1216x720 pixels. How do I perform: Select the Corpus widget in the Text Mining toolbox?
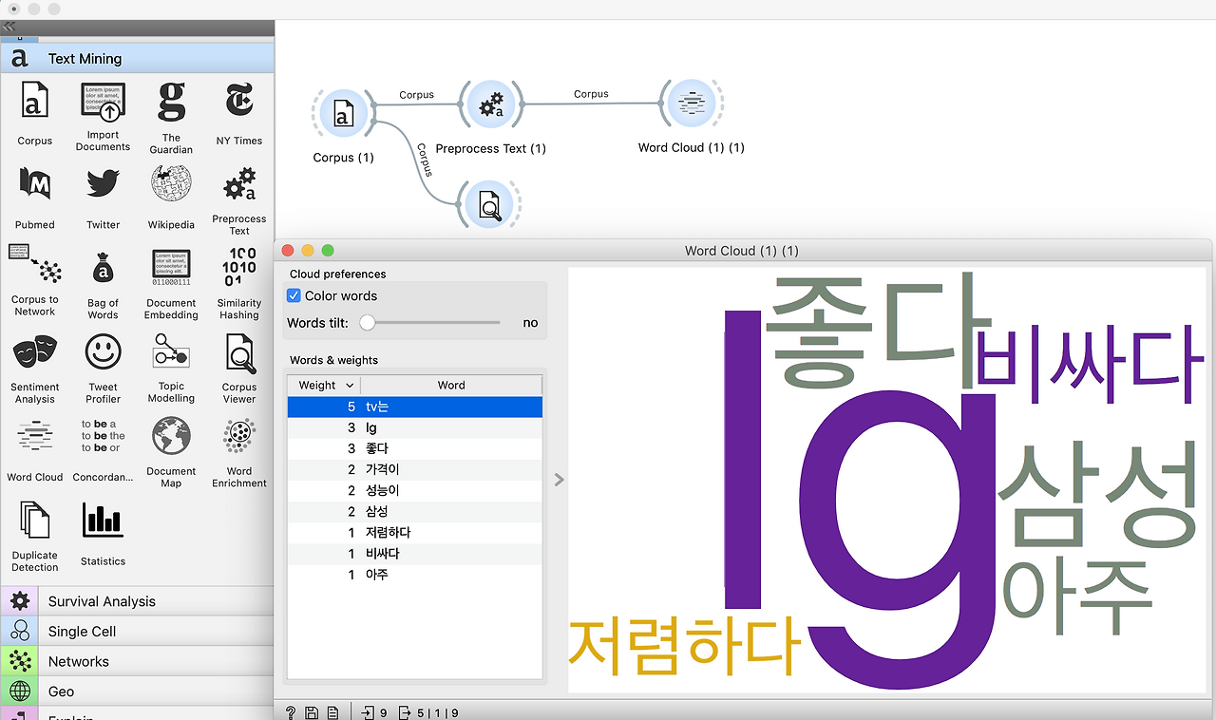34,114
